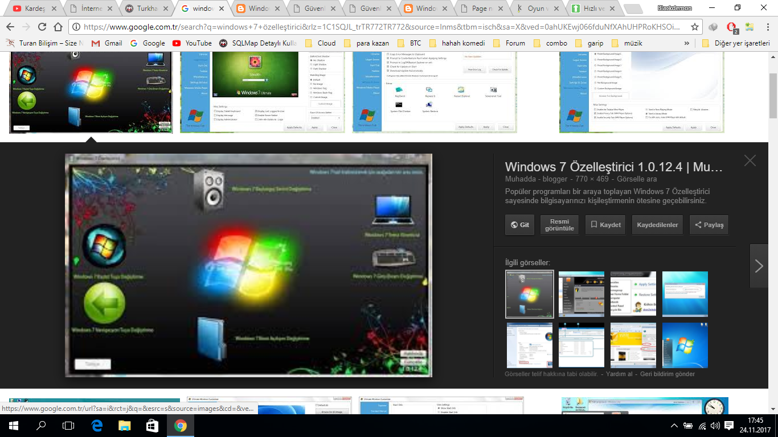Viewport: 778px width, 437px height.
Task: Open Wi-Fi network settings in the tray
Action: pos(702,425)
